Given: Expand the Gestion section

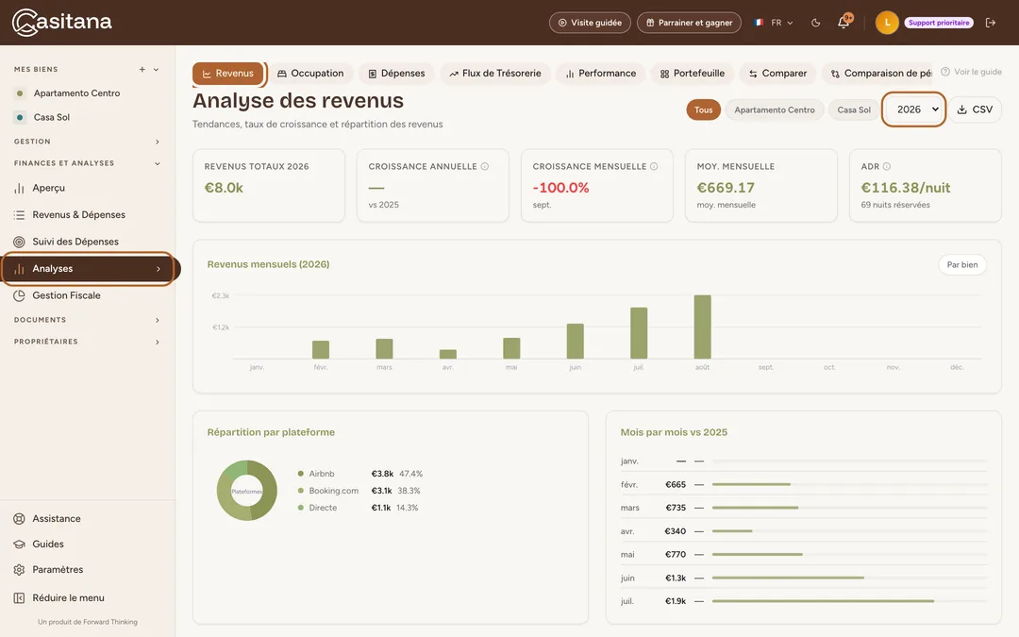Looking at the screenshot, I should [87, 142].
